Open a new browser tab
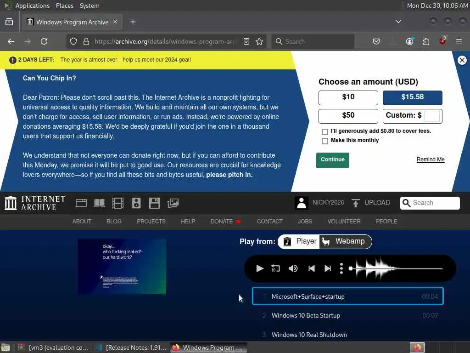Screen dimensions: 470x353 pyautogui.click(x=133, y=22)
